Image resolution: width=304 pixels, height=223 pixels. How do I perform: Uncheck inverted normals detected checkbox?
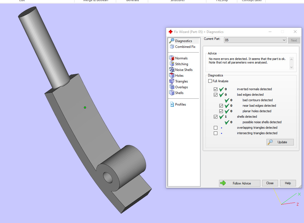click(216, 89)
